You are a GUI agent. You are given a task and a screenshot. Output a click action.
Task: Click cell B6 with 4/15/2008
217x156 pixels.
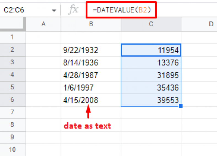pyautogui.click(x=91, y=100)
